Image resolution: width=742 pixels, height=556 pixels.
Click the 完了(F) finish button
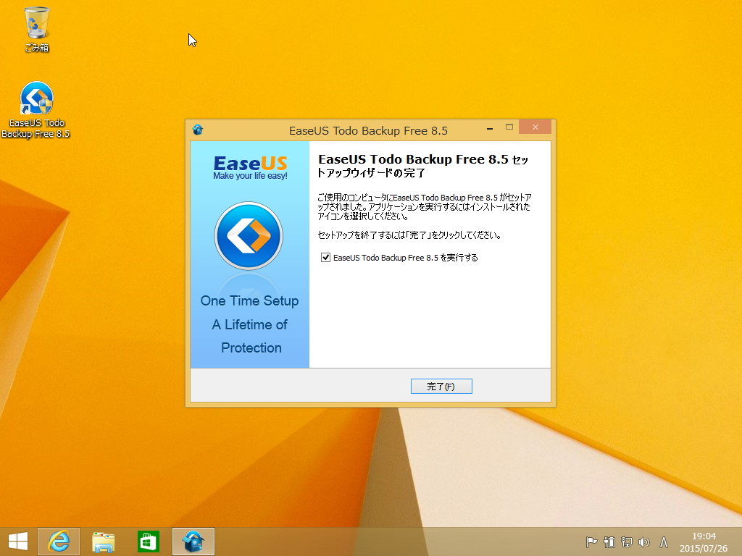click(x=441, y=387)
